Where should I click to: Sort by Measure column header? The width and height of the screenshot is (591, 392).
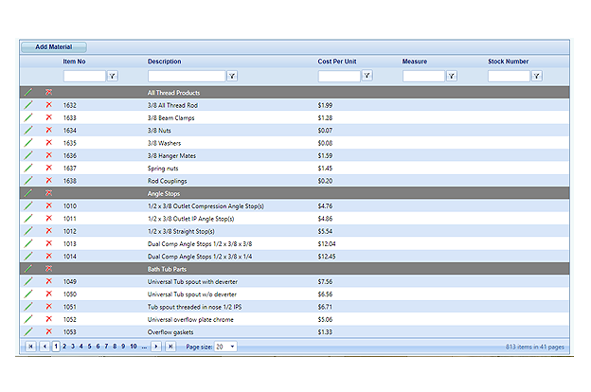(x=414, y=62)
